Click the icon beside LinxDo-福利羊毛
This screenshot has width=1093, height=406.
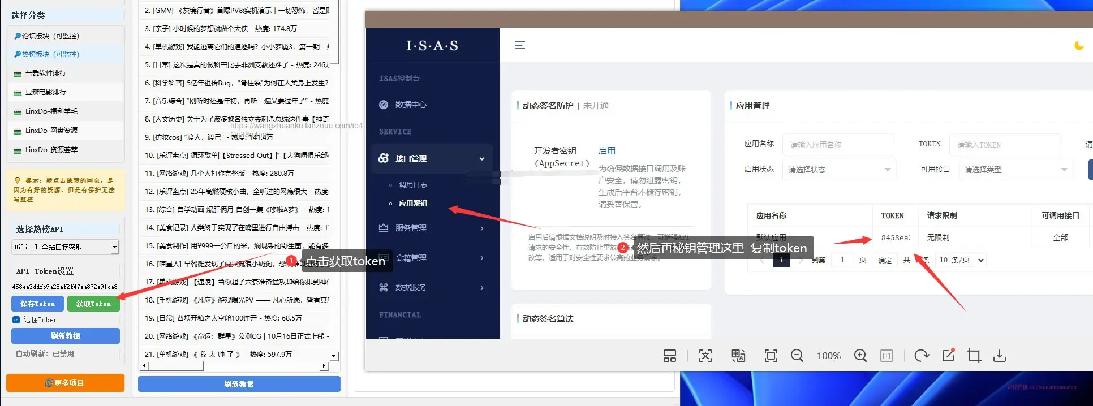pos(18,113)
